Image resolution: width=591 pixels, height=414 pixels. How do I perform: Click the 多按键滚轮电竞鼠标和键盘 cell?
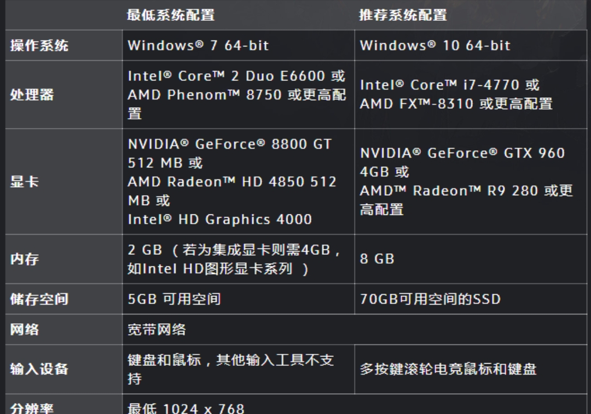point(471,369)
